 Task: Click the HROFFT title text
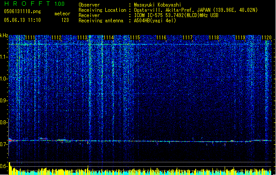(x=27, y=3)
